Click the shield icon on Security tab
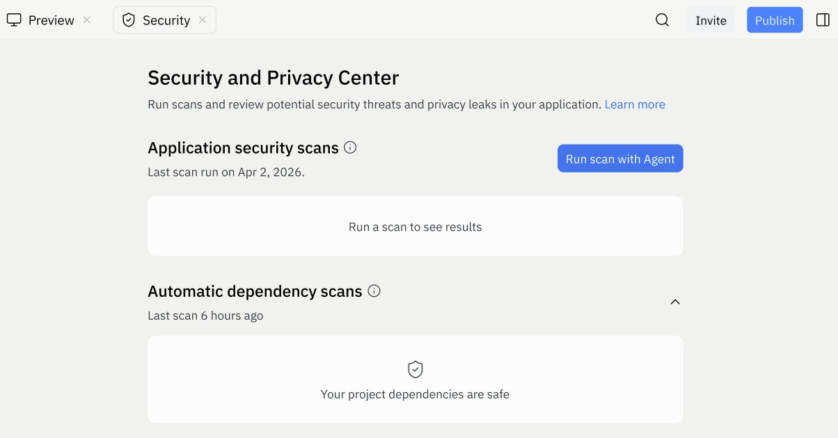 (129, 20)
